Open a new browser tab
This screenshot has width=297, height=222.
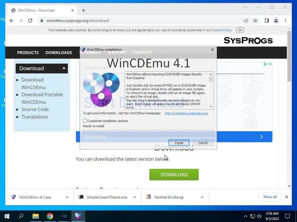coord(84,10)
